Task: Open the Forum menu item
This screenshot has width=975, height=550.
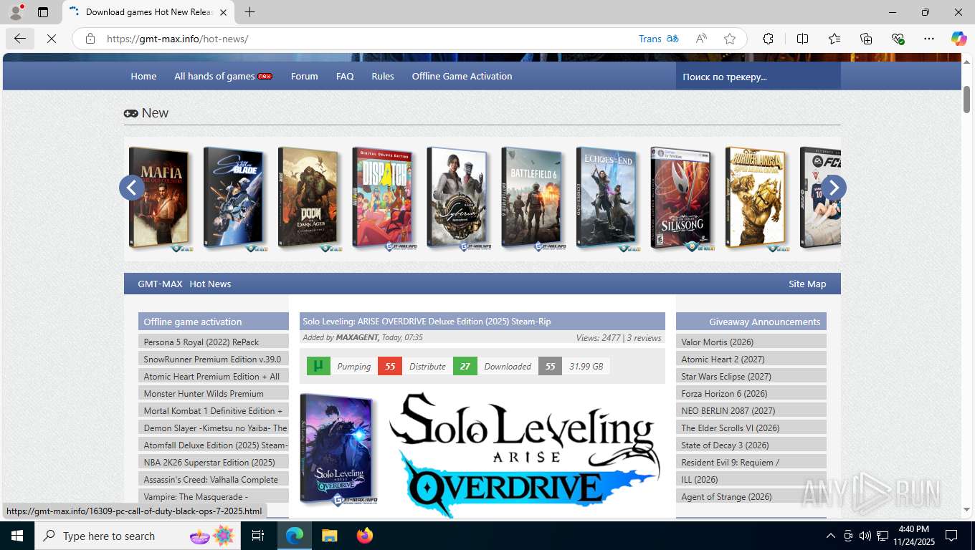Action: [x=305, y=76]
